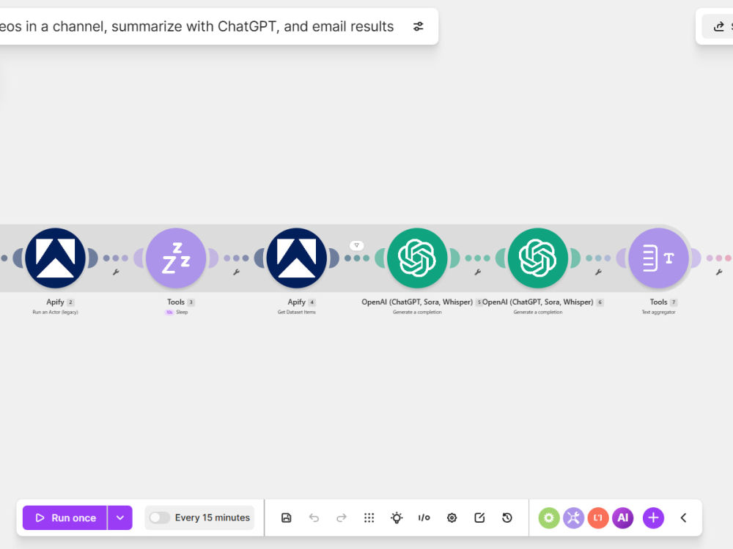Open the Tools Sleep module
Screen dimensions: 733x549
pyautogui.click(x=176, y=258)
